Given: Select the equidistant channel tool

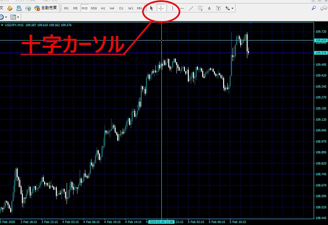Looking at the screenshot, I should [200, 9].
